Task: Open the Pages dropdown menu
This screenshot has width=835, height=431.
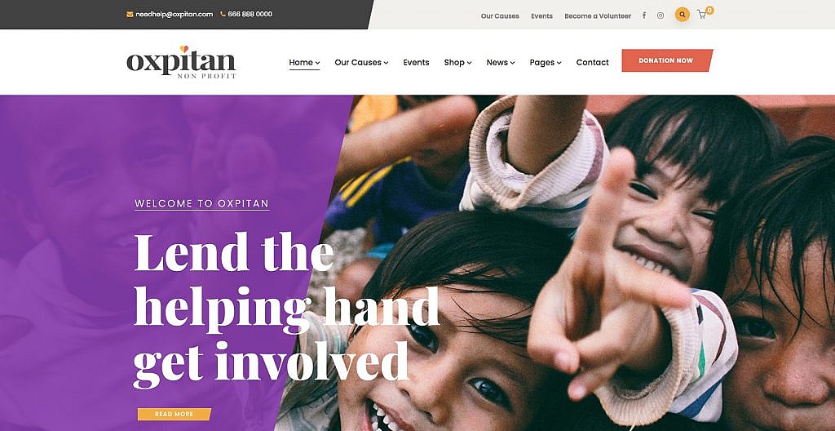Action: tap(546, 62)
